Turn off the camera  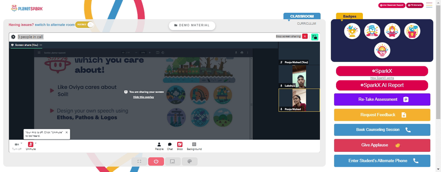[17, 146]
